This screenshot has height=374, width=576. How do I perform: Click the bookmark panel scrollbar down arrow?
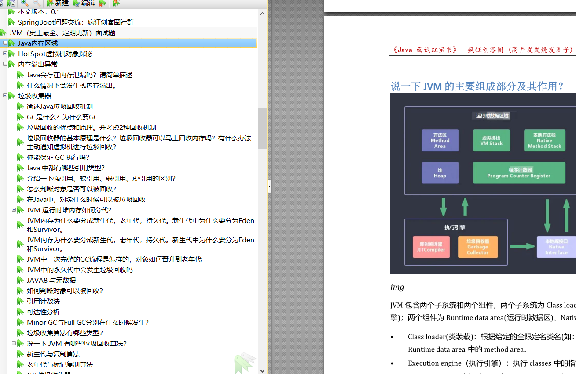[262, 370]
